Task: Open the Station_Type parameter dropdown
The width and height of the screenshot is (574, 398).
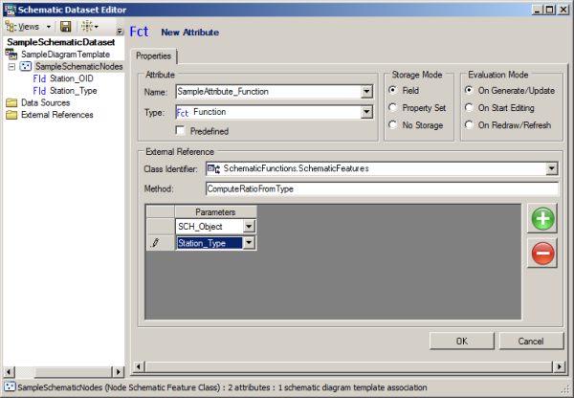Action: [249, 243]
